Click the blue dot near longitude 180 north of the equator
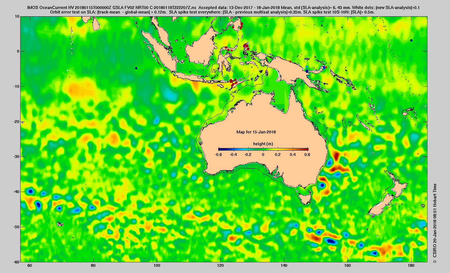Image resolution: width=450 pixels, height=273 pixels. coord(411,41)
